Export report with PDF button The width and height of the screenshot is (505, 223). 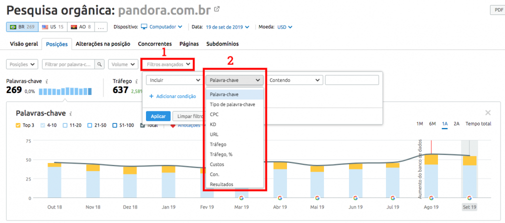pos(497,10)
